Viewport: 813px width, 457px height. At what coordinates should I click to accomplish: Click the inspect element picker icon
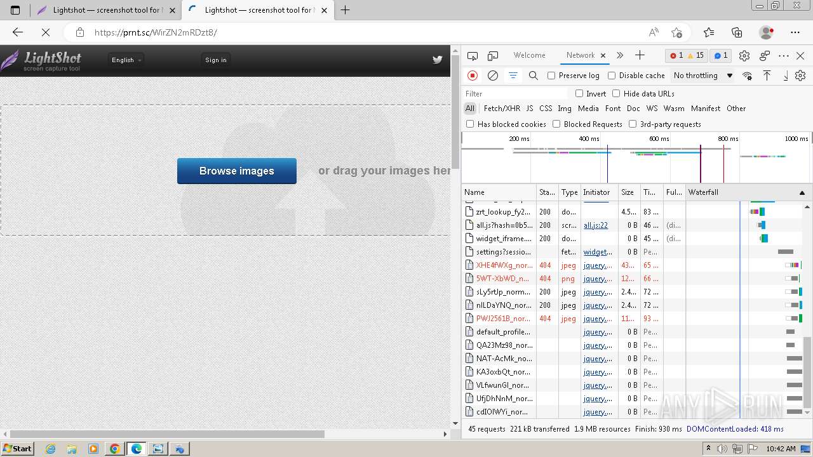[x=473, y=56]
